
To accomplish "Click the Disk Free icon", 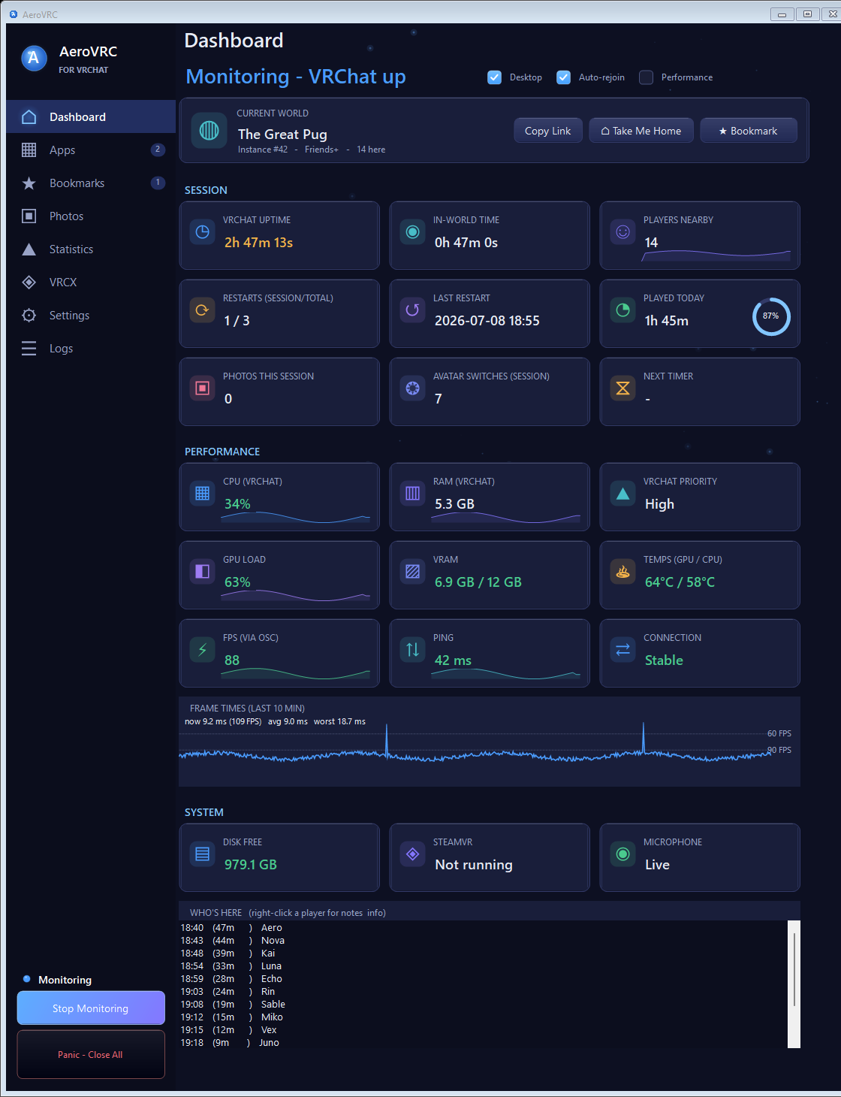I will point(203,854).
